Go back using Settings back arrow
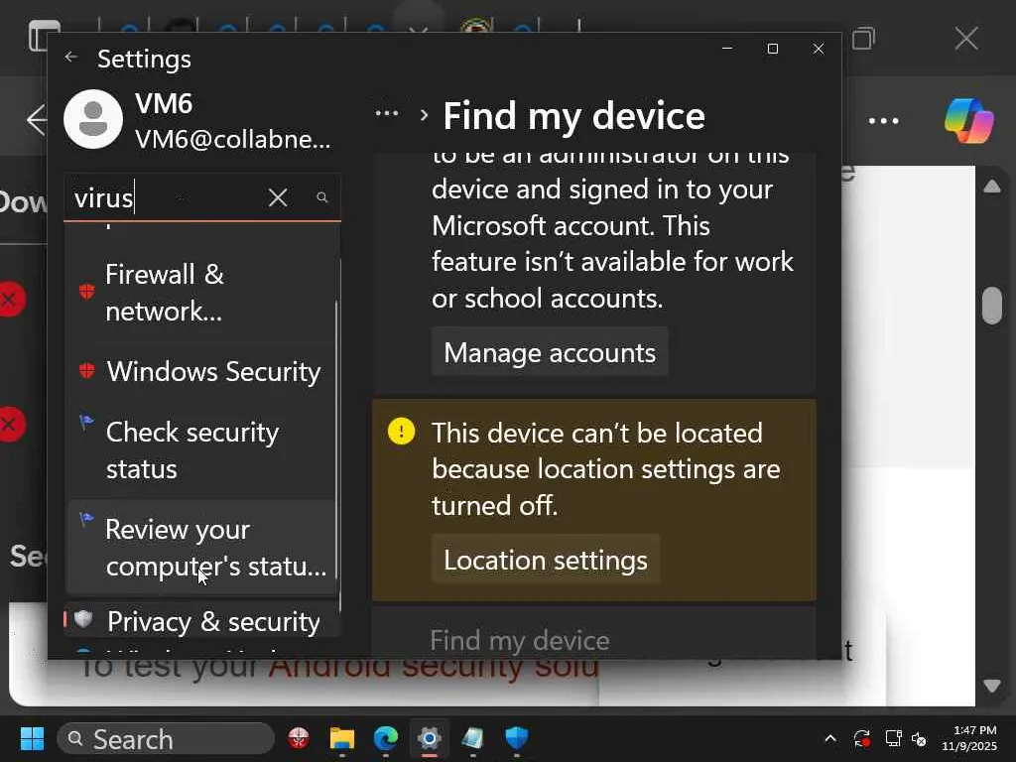The height and width of the screenshot is (762, 1016). tap(71, 58)
